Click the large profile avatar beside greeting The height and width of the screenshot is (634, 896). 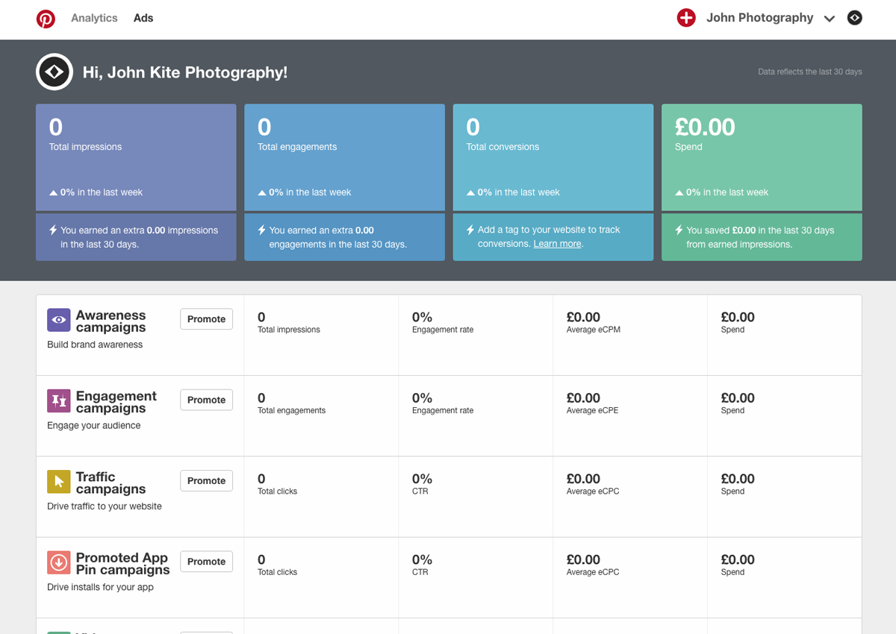tap(55, 72)
